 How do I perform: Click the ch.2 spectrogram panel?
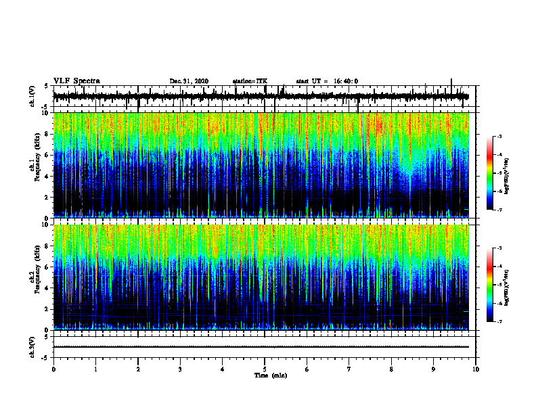[261, 277]
